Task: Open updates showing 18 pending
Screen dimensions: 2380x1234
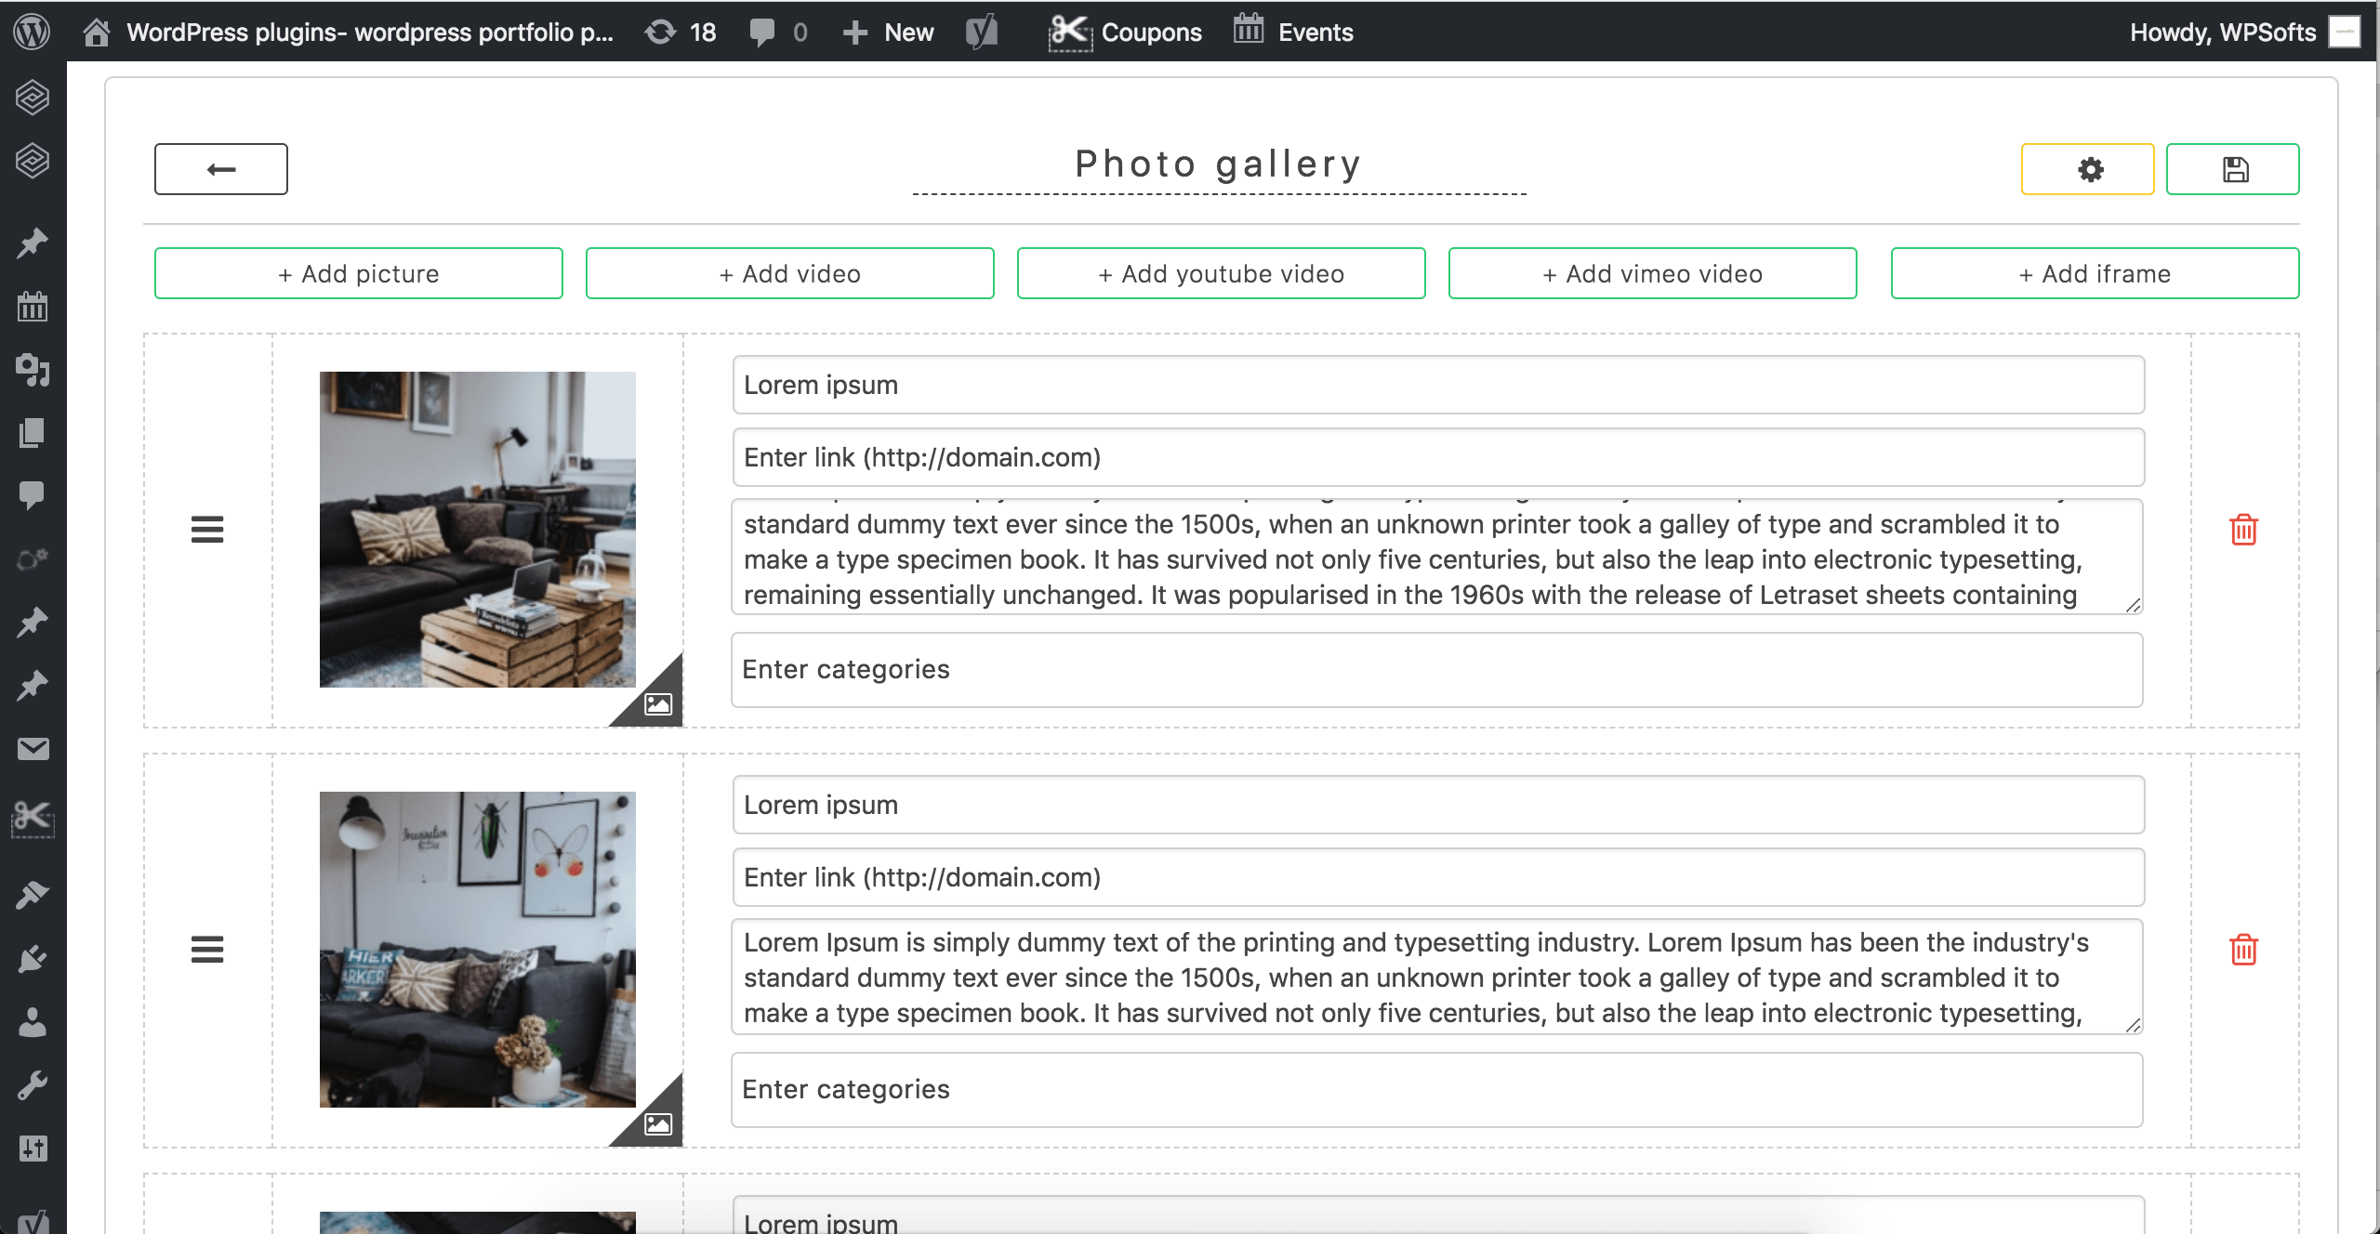Action: (x=681, y=32)
